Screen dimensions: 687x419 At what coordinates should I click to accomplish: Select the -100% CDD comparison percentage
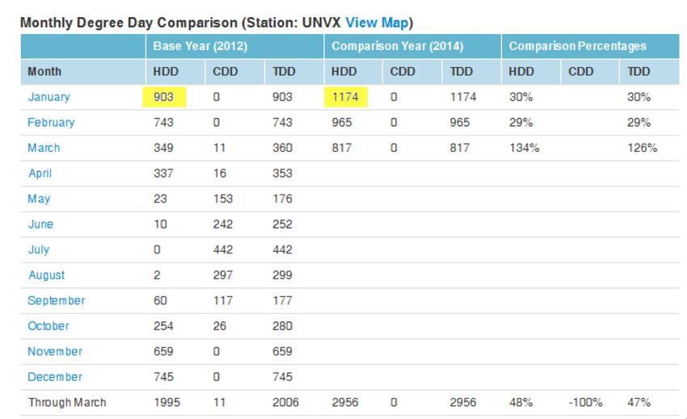(x=585, y=402)
